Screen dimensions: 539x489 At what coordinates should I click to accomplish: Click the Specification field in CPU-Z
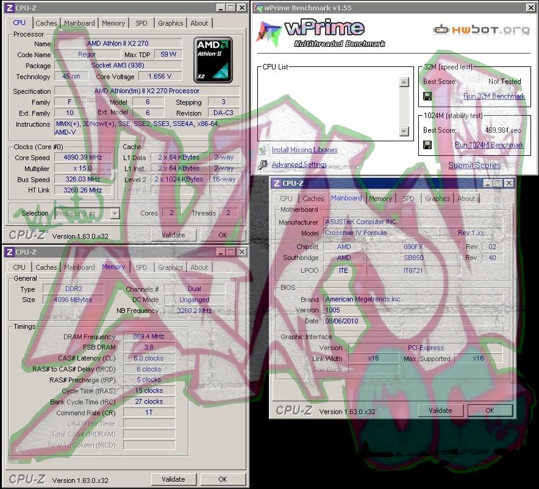click(x=147, y=91)
